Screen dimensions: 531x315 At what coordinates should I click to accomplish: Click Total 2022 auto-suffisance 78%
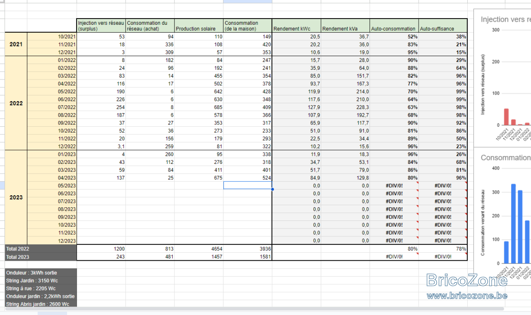point(443,249)
